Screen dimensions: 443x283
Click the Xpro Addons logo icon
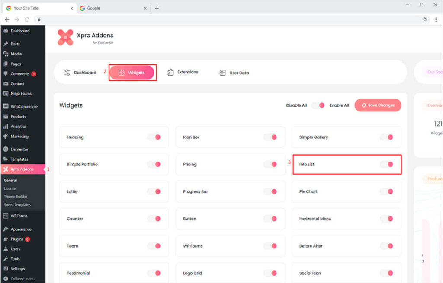click(x=65, y=38)
